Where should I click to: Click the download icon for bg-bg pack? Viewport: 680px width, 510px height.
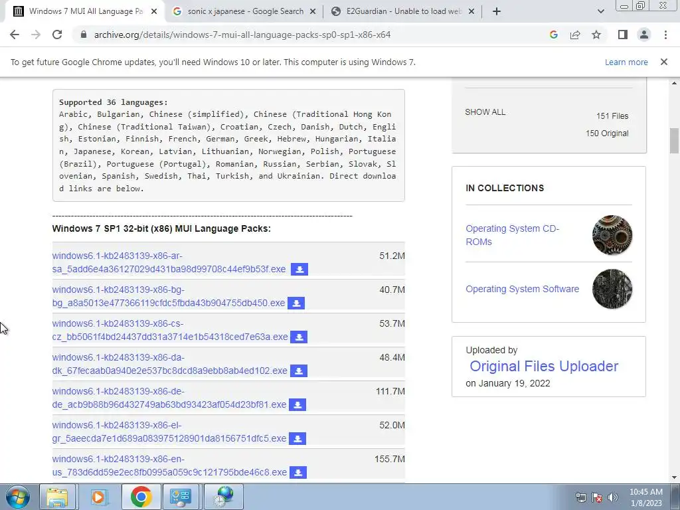pos(296,303)
